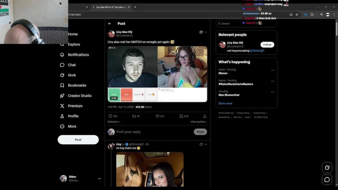Expand the footer More ··· menu
Image resolution: width=338 pixels, height=190 pixels.
click(248, 117)
